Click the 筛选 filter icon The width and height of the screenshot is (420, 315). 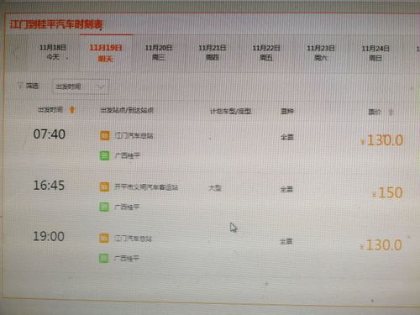point(20,86)
